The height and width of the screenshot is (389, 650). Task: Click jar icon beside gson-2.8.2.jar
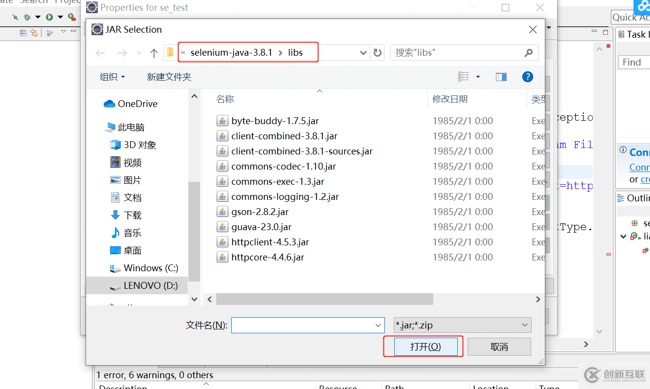(223, 212)
